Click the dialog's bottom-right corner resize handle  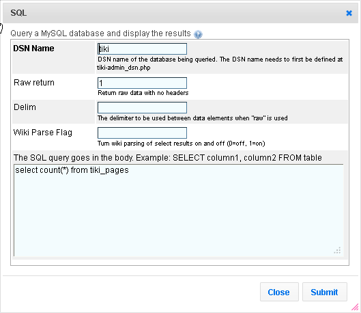(x=355, y=307)
